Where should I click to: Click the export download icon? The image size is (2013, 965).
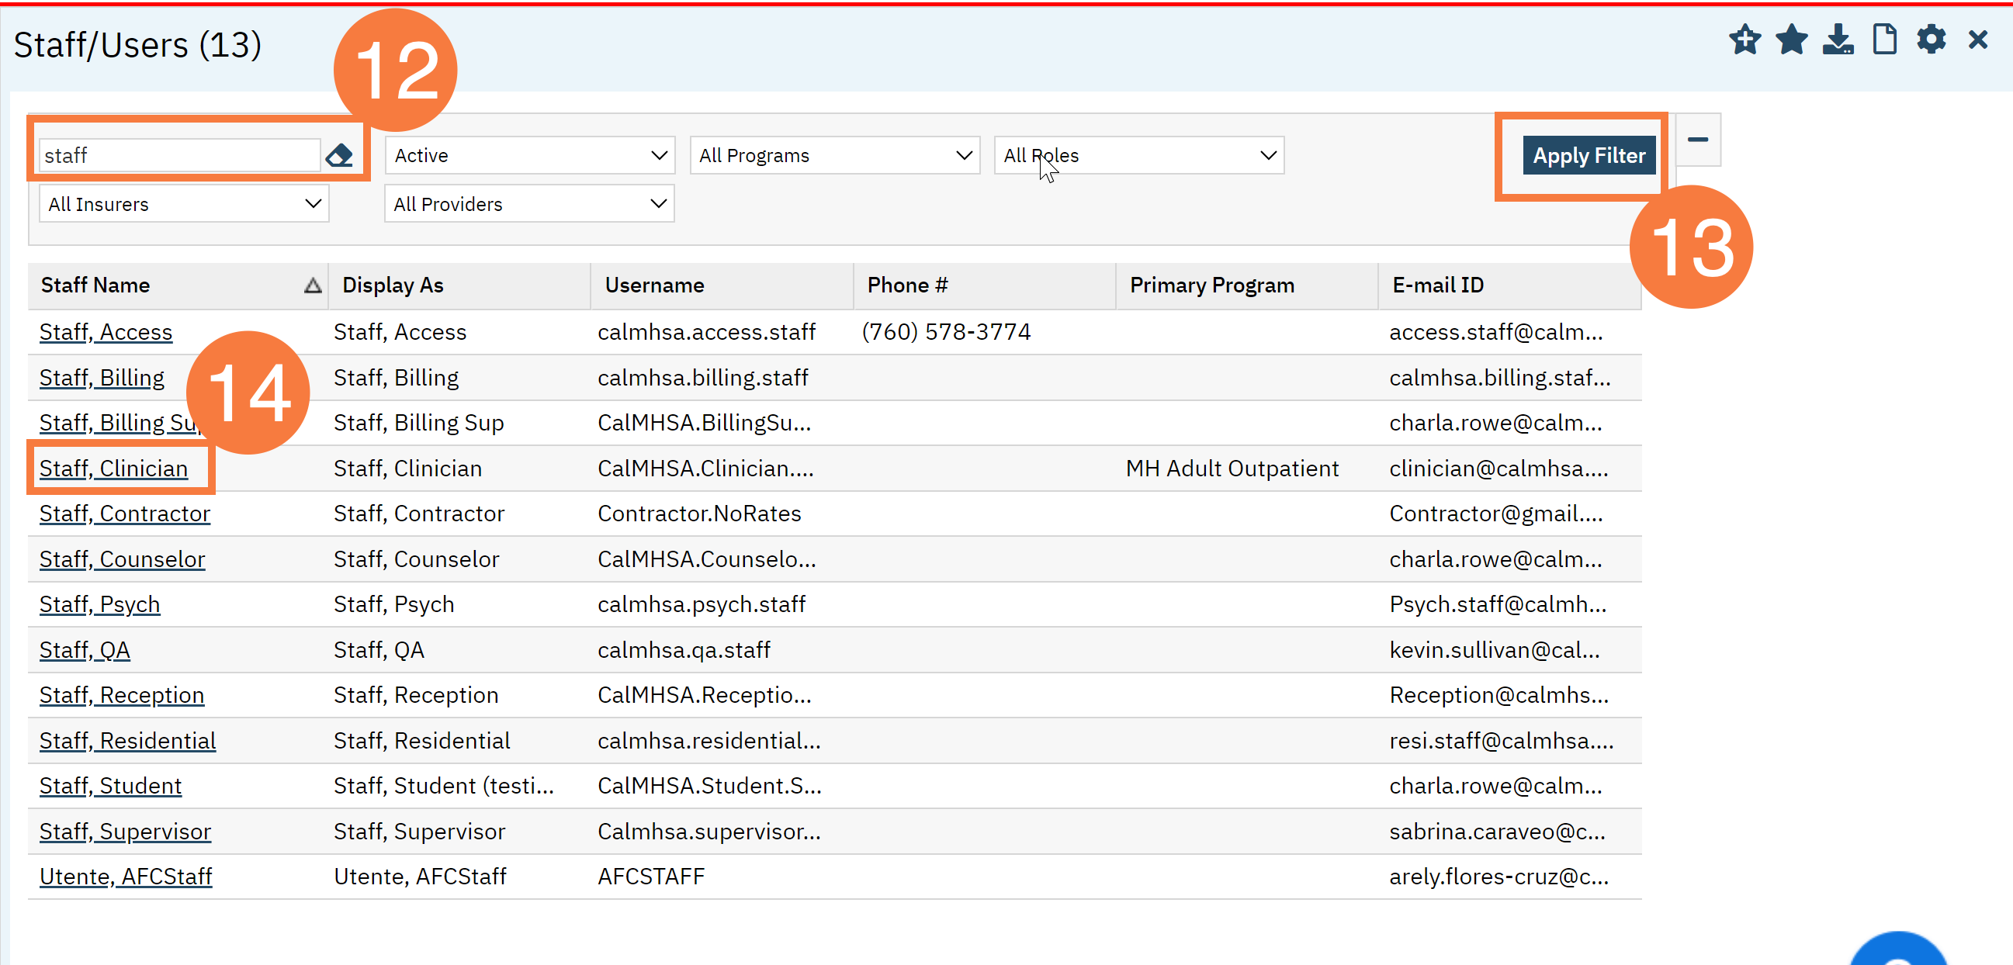coord(1837,39)
